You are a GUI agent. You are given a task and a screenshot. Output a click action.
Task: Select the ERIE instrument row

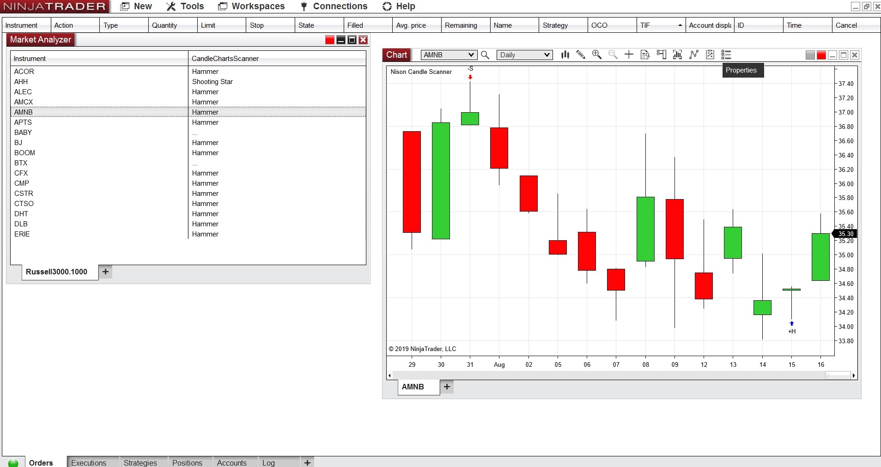[x=188, y=234]
